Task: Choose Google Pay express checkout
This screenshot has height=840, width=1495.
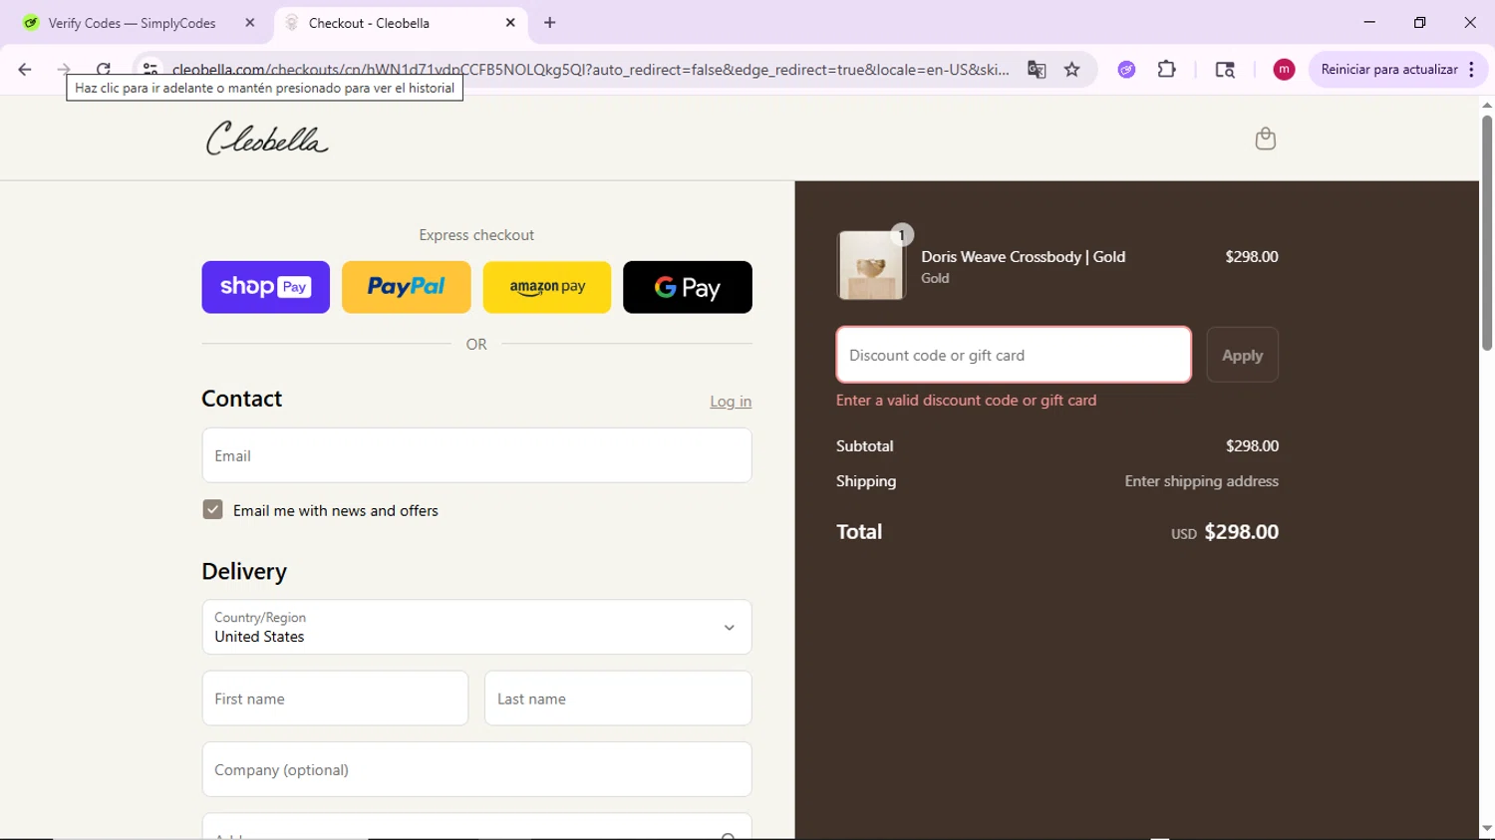Action: pos(688,287)
